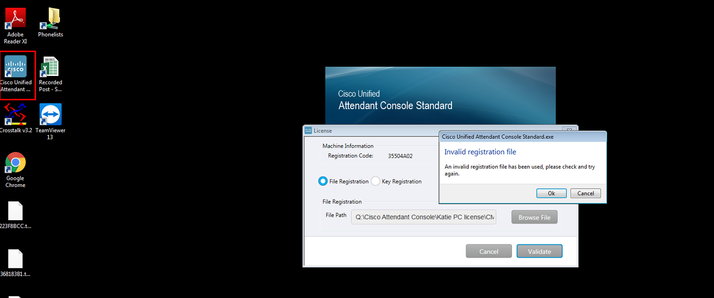Click the Cisco icon in the License title bar

pyautogui.click(x=308, y=130)
